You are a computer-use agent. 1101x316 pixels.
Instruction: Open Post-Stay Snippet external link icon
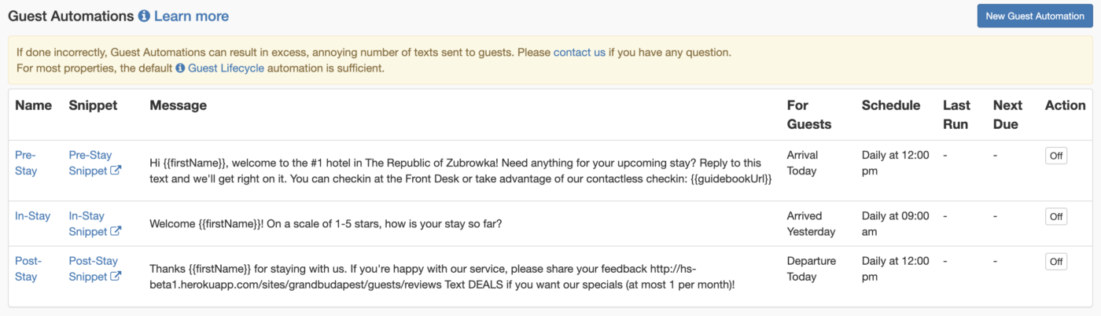click(x=116, y=276)
